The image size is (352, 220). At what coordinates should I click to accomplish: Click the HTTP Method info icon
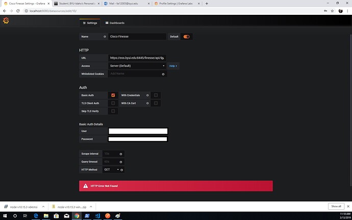(122, 170)
